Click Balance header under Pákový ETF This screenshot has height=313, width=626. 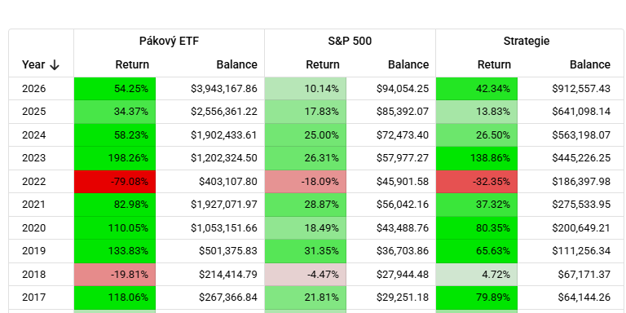click(236, 64)
